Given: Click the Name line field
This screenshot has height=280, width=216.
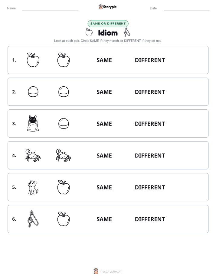Looking at the screenshot, I should (x=50, y=8).
